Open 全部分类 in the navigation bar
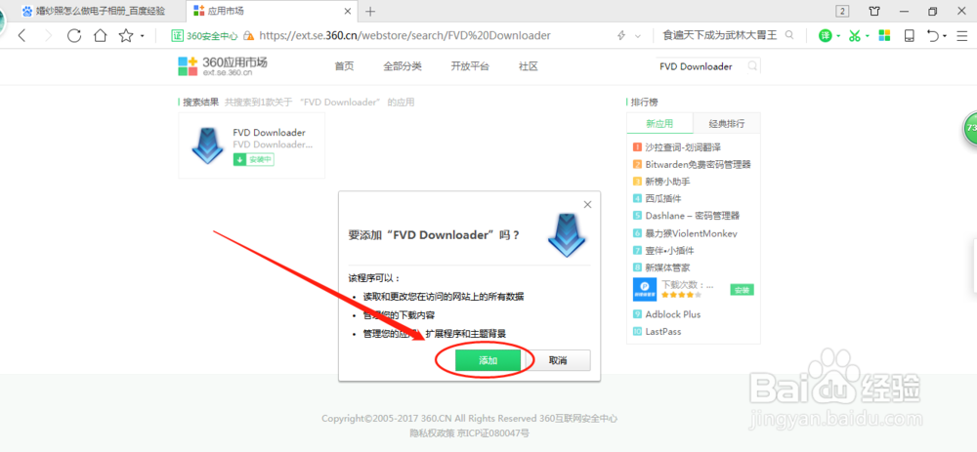This screenshot has width=977, height=452. (403, 66)
